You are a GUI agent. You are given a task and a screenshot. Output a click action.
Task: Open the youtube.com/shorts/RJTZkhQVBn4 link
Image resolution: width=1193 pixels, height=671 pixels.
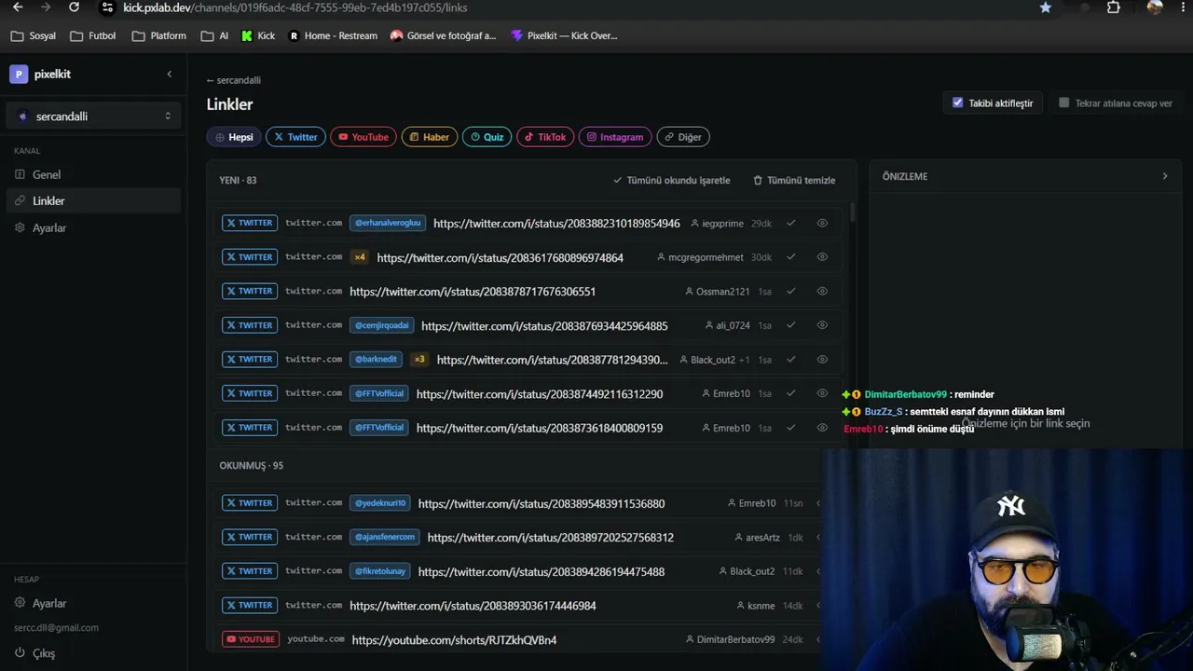point(454,640)
